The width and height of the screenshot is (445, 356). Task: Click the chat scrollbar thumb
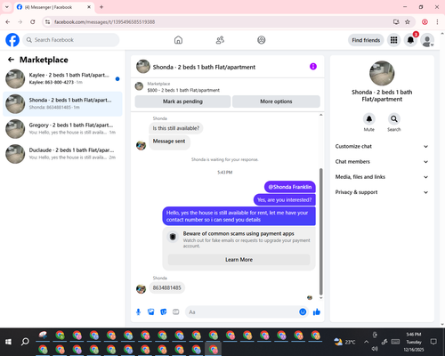(x=320, y=231)
